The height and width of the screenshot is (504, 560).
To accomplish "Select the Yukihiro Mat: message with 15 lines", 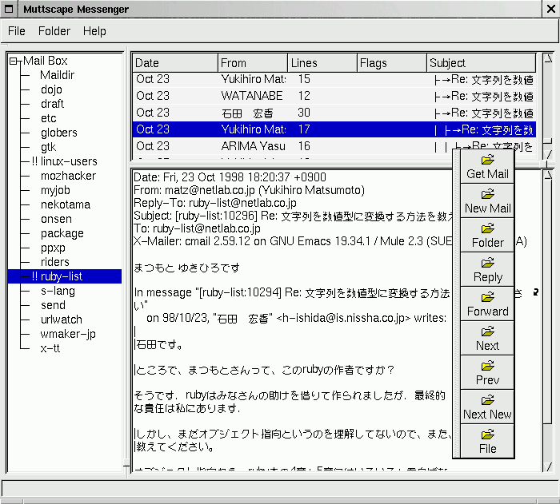I will [x=334, y=79].
